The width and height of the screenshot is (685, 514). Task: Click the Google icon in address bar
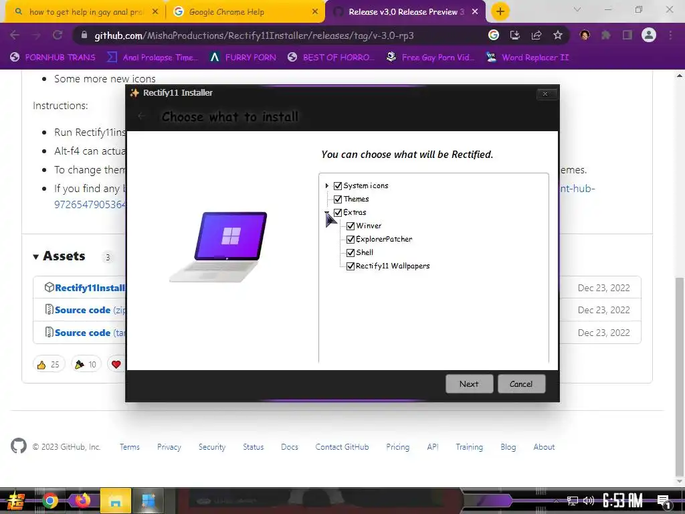[494, 35]
